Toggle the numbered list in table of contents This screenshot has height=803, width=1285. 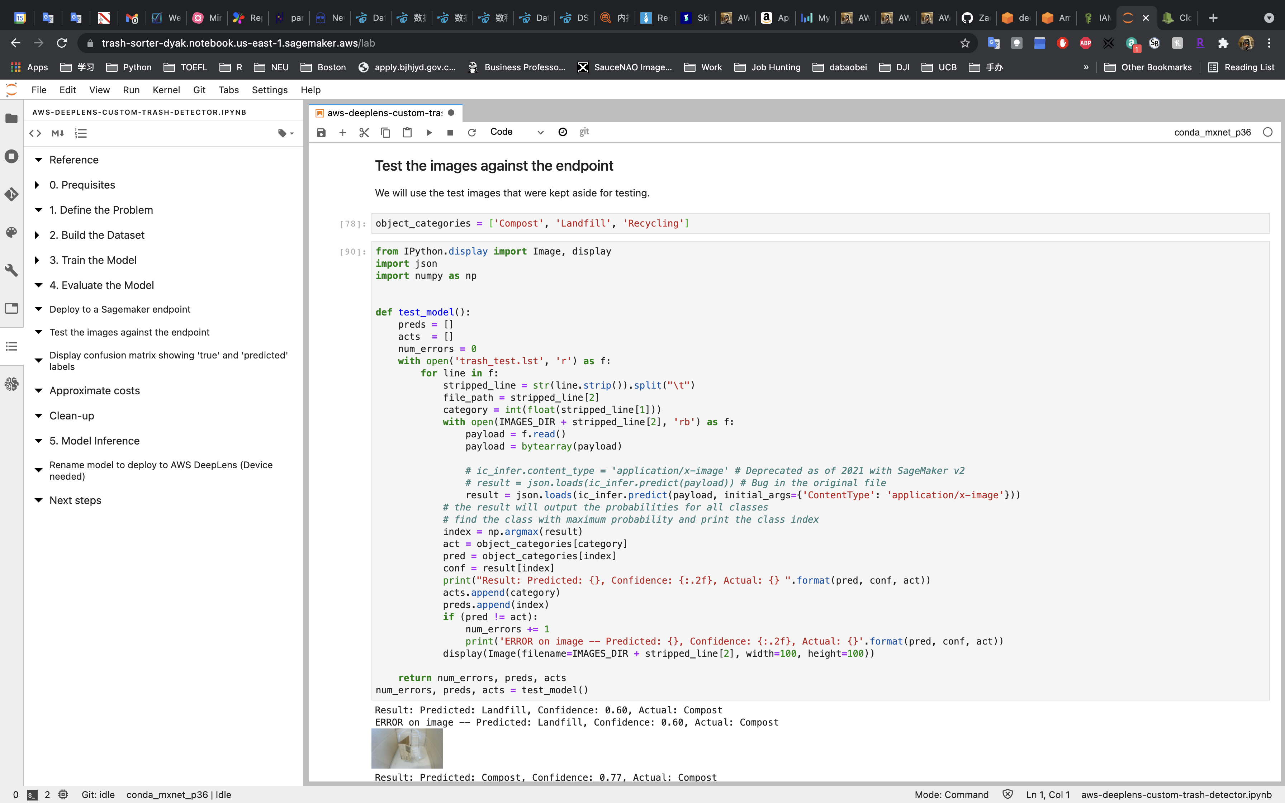click(81, 133)
